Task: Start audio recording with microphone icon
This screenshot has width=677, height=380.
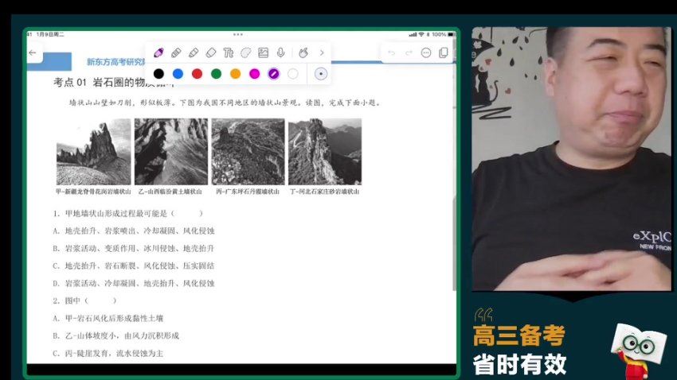Action: (x=280, y=53)
